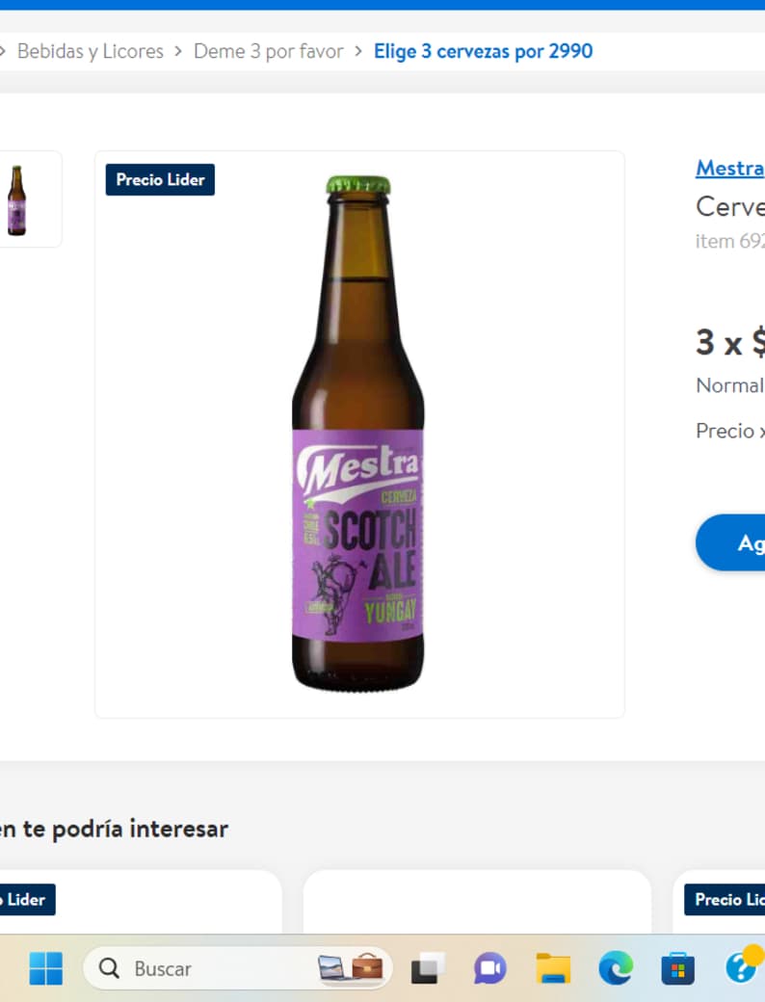Click the 'te podría interesar' section heading
The image size is (765, 1002).
click(x=114, y=829)
